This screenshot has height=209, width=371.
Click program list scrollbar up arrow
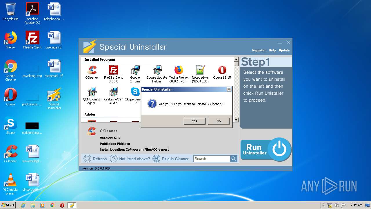coord(236,59)
